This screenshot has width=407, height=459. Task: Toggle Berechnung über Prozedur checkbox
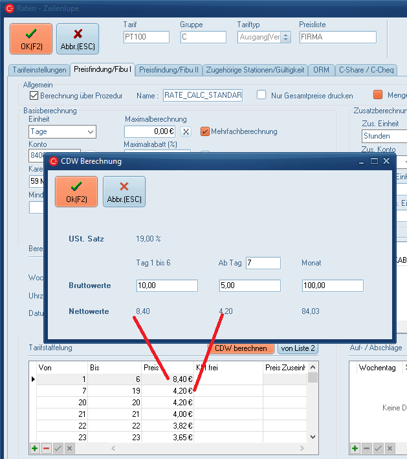pyautogui.click(x=35, y=95)
